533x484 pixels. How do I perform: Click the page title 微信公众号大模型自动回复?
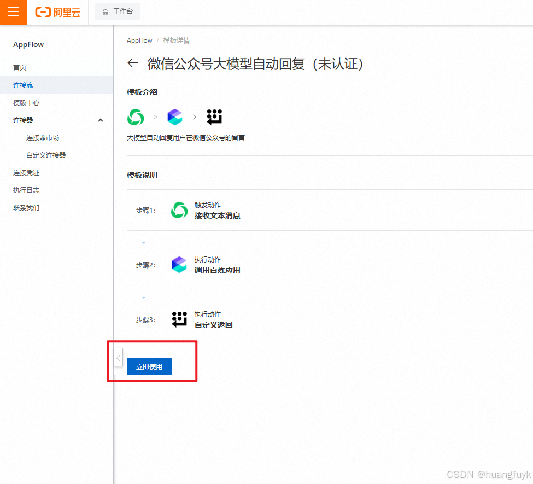256,64
